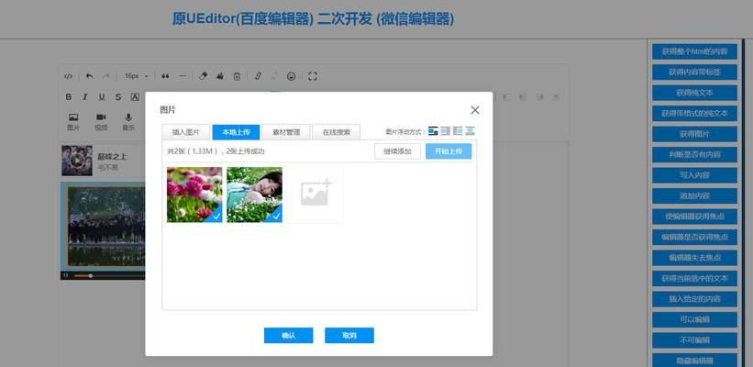The width and height of the screenshot is (753, 367).
Task: Click the redo arrow icon
Action: [106, 76]
